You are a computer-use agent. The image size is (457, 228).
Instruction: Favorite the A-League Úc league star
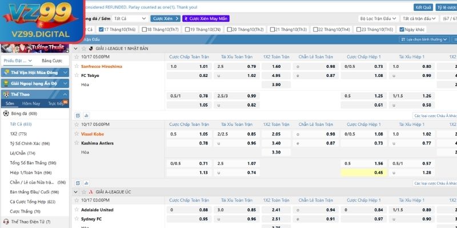pyautogui.click(x=84, y=192)
